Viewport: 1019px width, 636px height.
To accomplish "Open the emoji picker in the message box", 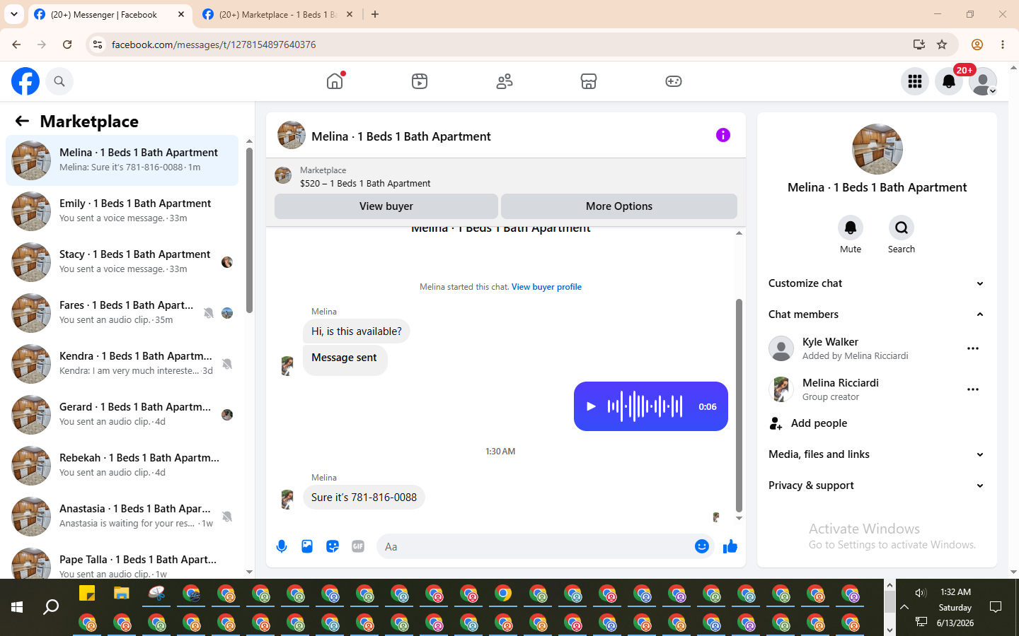I will (702, 546).
